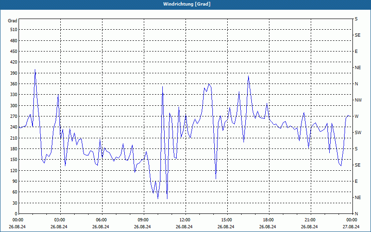Select the 150 y-axis value
This screenshot has width=371, height=232.
click(x=14, y=160)
